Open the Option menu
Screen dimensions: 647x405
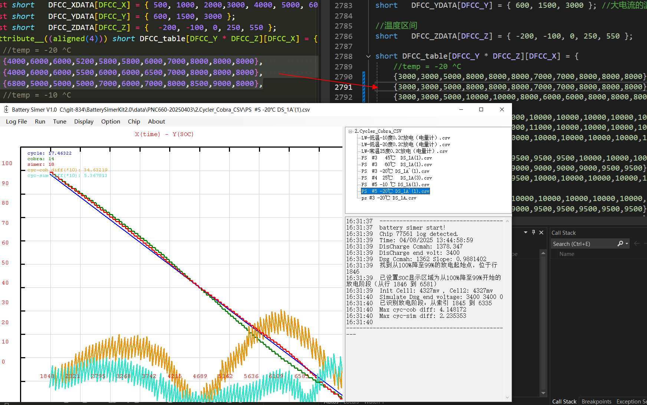pos(111,121)
